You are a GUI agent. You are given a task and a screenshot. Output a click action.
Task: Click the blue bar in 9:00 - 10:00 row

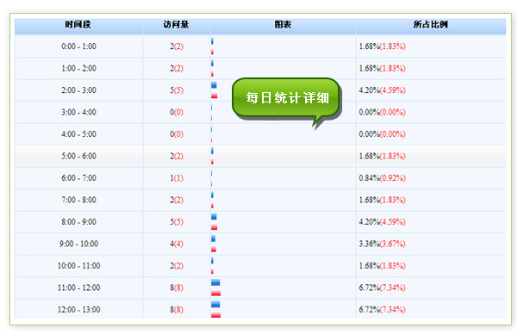coord(214,238)
